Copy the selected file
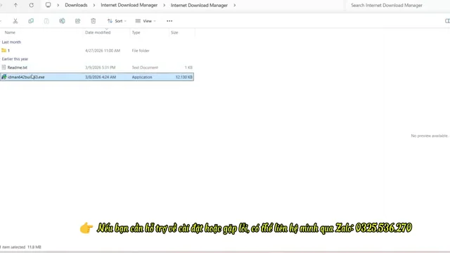 [x=31, y=21]
